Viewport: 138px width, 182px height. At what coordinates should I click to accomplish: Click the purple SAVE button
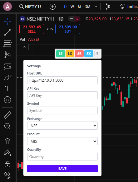tap(62, 169)
